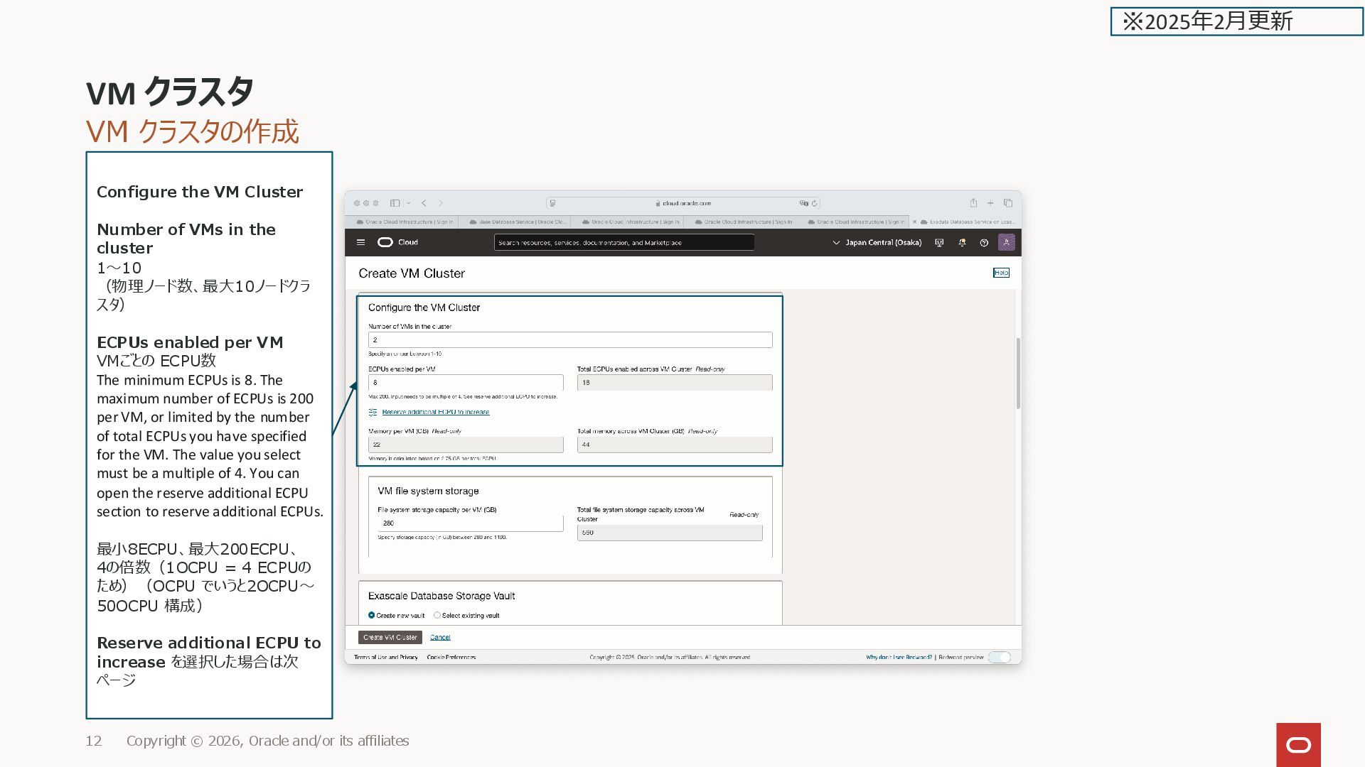Viewport: 1365px width, 767px height.
Task: Open the Cloud Shell developer tools icon
Action: 939,243
